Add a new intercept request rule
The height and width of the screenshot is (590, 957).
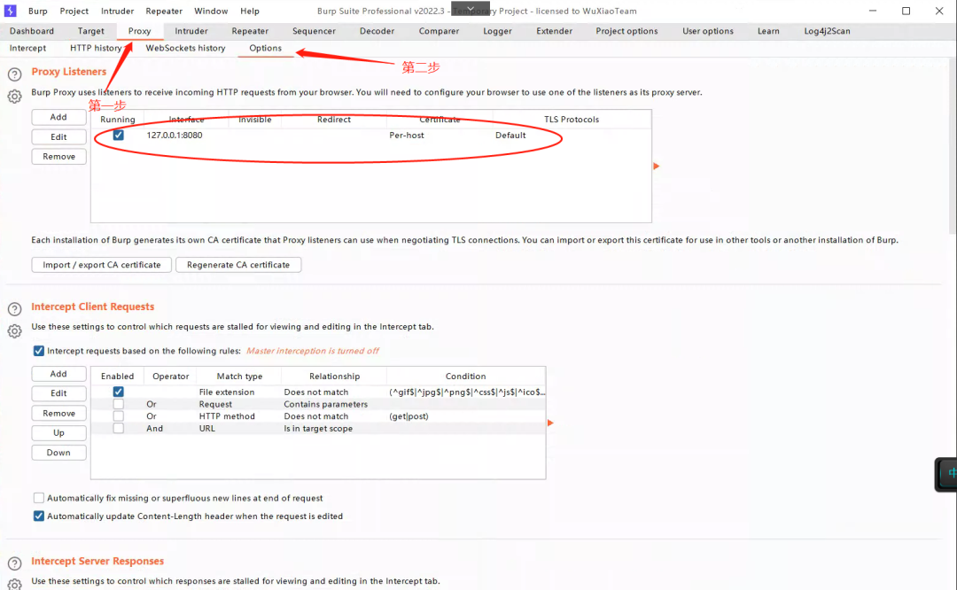[x=58, y=374]
